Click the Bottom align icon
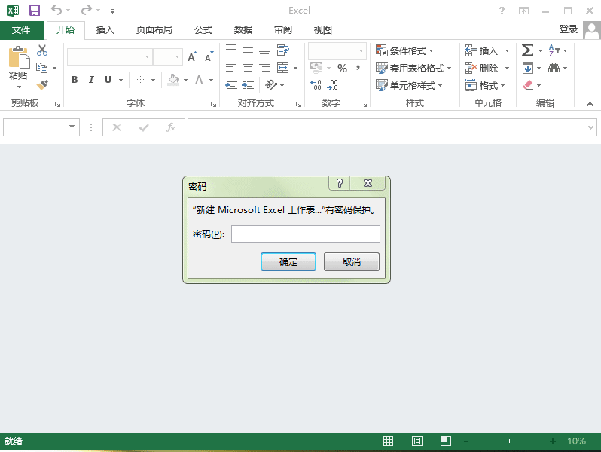Viewport: 601px width, 452px height. click(264, 53)
